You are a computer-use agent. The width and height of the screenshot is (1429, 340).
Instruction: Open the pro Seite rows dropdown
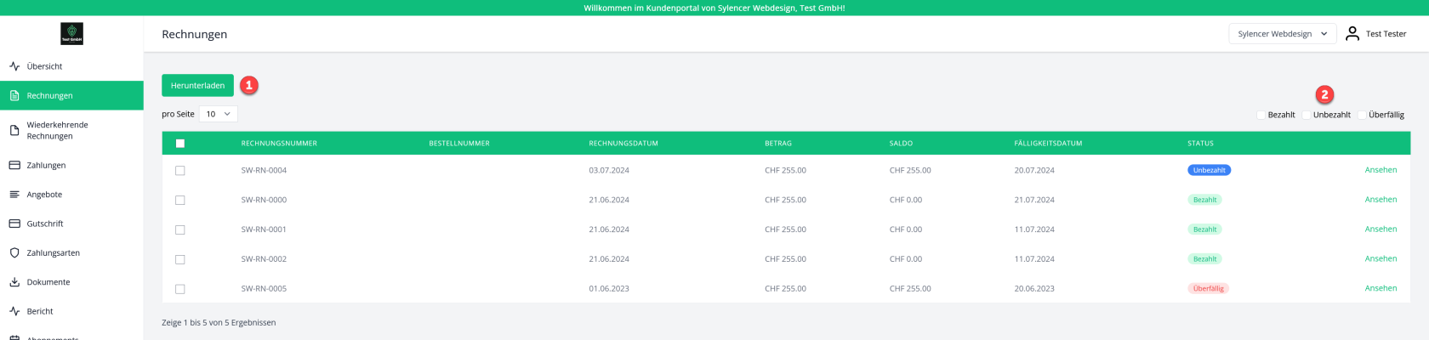218,114
